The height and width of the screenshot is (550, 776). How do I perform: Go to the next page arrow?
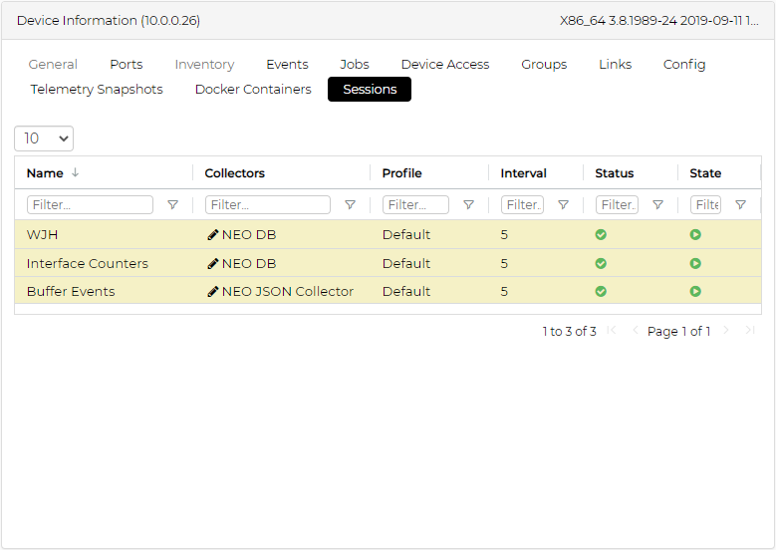[x=726, y=331]
